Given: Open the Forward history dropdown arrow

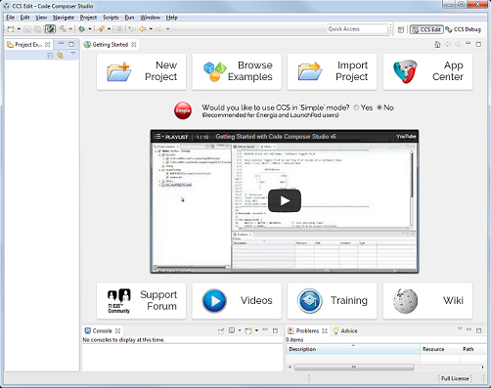Looking at the screenshot, I should (x=168, y=29).
